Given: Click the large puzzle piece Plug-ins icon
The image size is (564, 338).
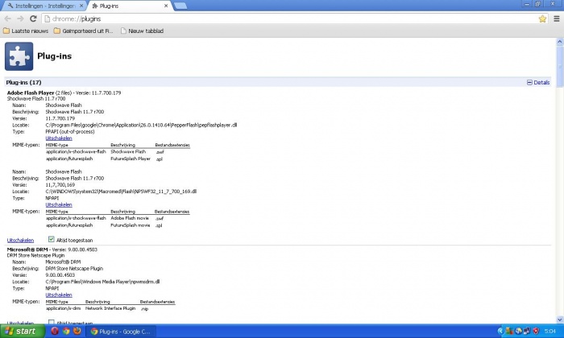Looking at the screenshot, I should [19, 56].
